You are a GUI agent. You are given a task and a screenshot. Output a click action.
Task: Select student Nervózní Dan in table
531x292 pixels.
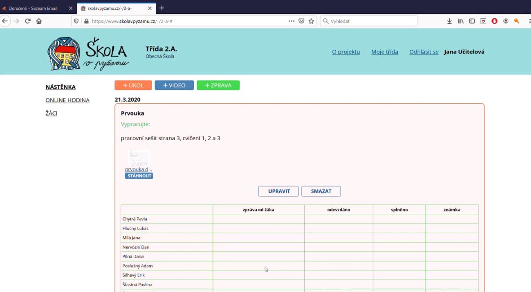[136, 247]
